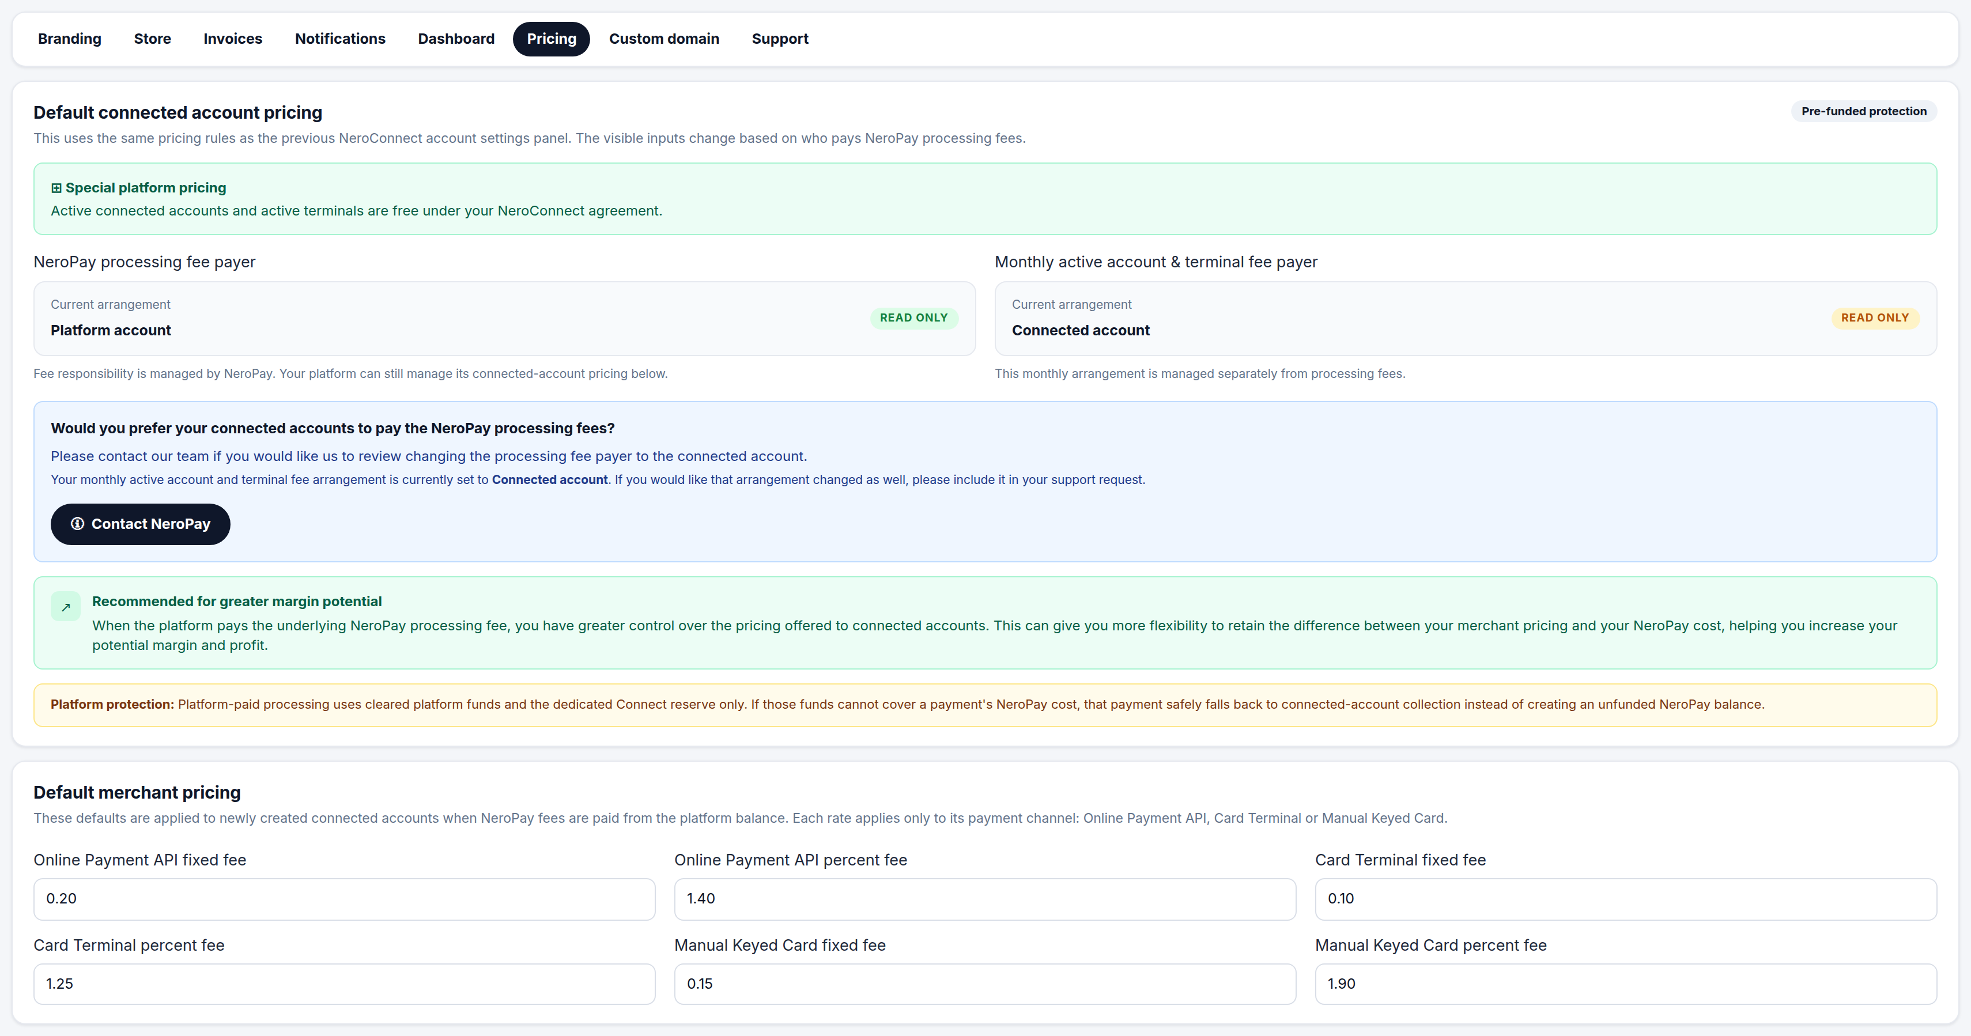Click the 'Default merchant pricing' heading
The width and height of the screenshot is (1971, 1036).
137,793
